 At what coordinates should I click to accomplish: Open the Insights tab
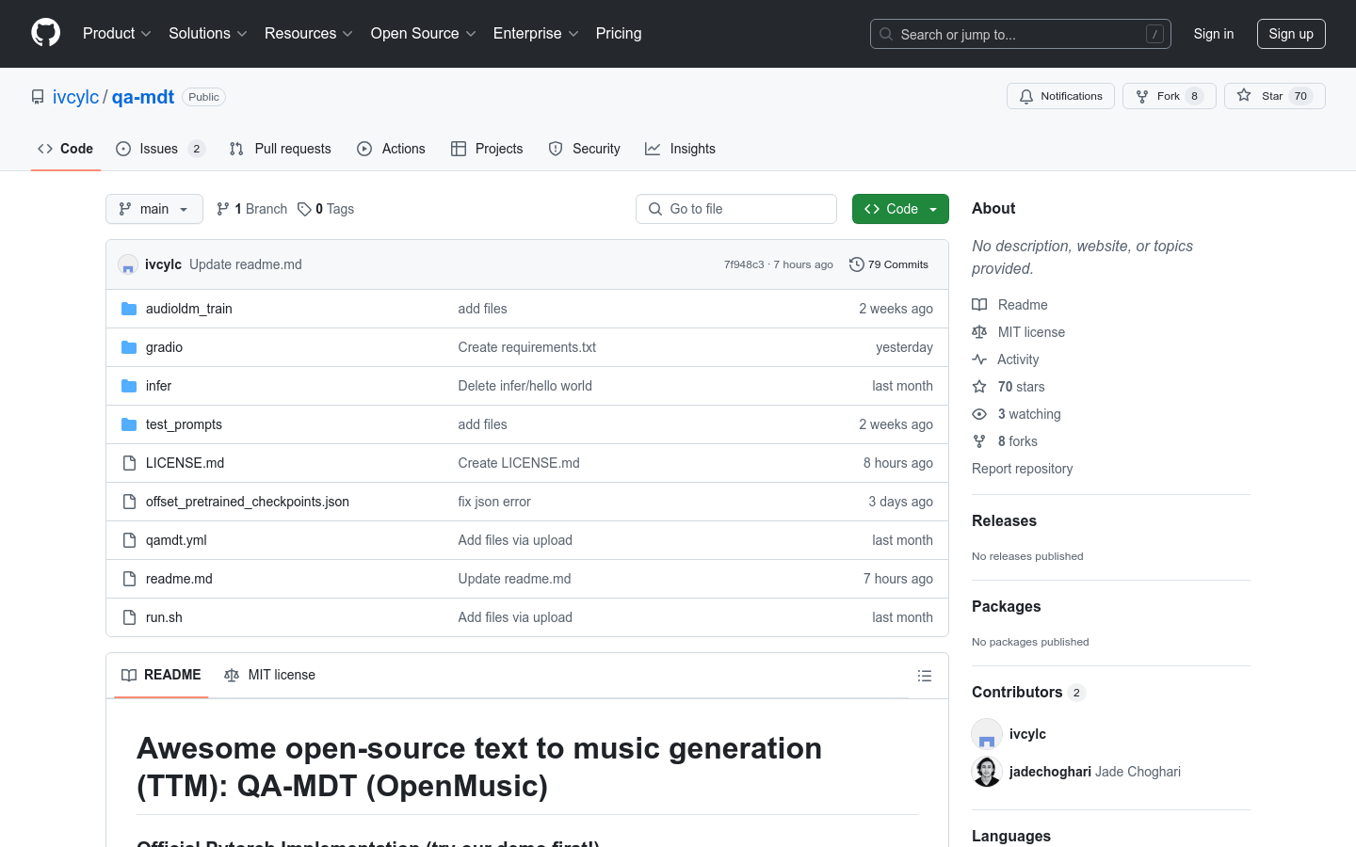(680, 149)
